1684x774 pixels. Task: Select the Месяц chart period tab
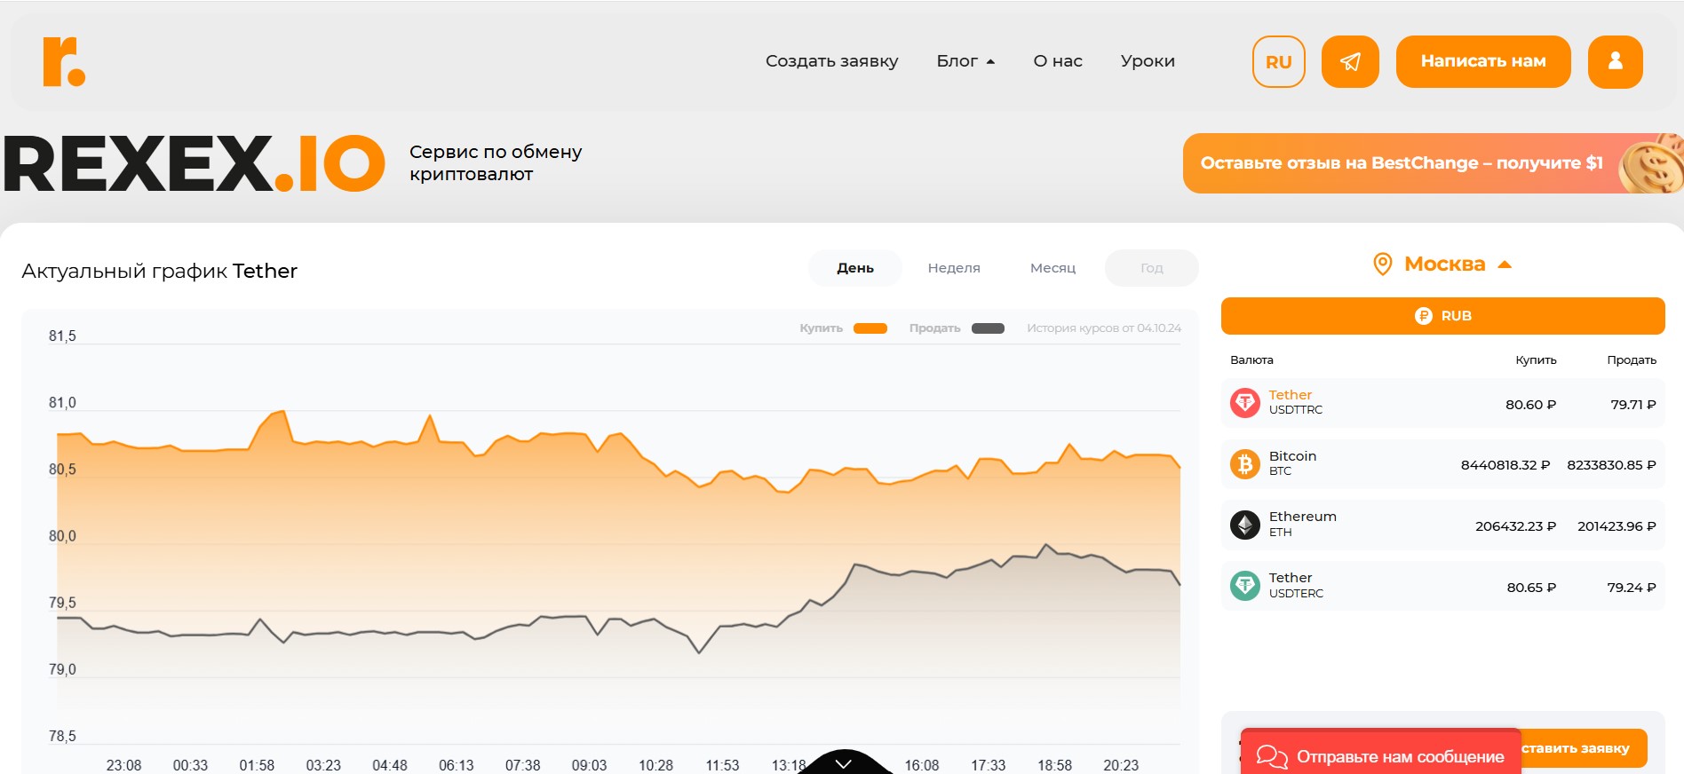click(x=1052, y=268)
